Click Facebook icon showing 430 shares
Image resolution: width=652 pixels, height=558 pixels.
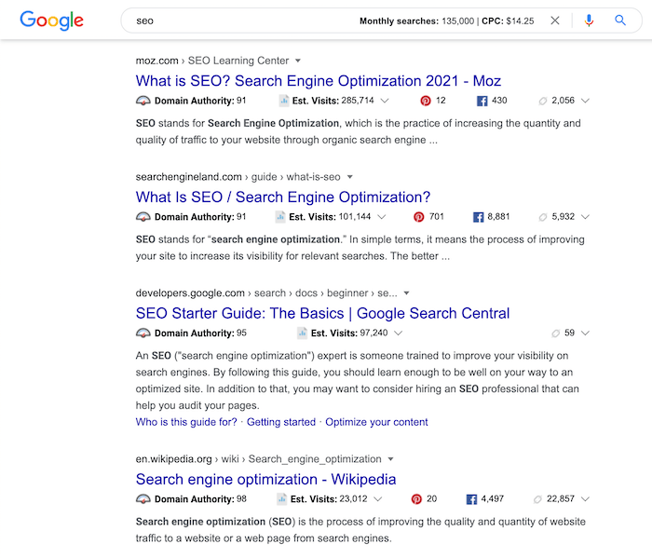point(482,101)
